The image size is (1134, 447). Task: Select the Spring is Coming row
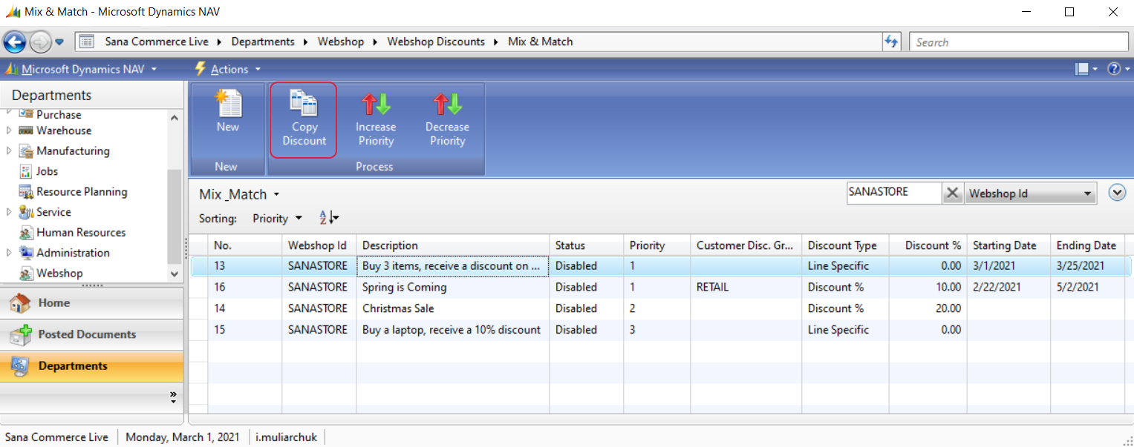click(x=661, y=287)
